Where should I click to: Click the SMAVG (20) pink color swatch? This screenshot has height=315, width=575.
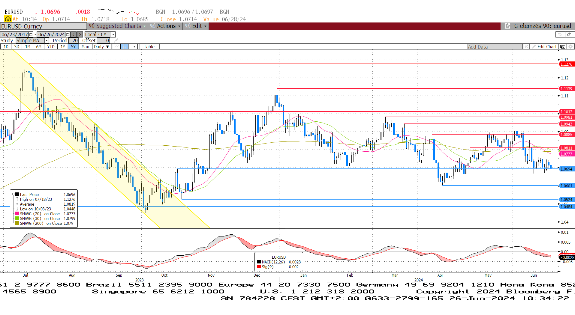[x=17, y=214]
